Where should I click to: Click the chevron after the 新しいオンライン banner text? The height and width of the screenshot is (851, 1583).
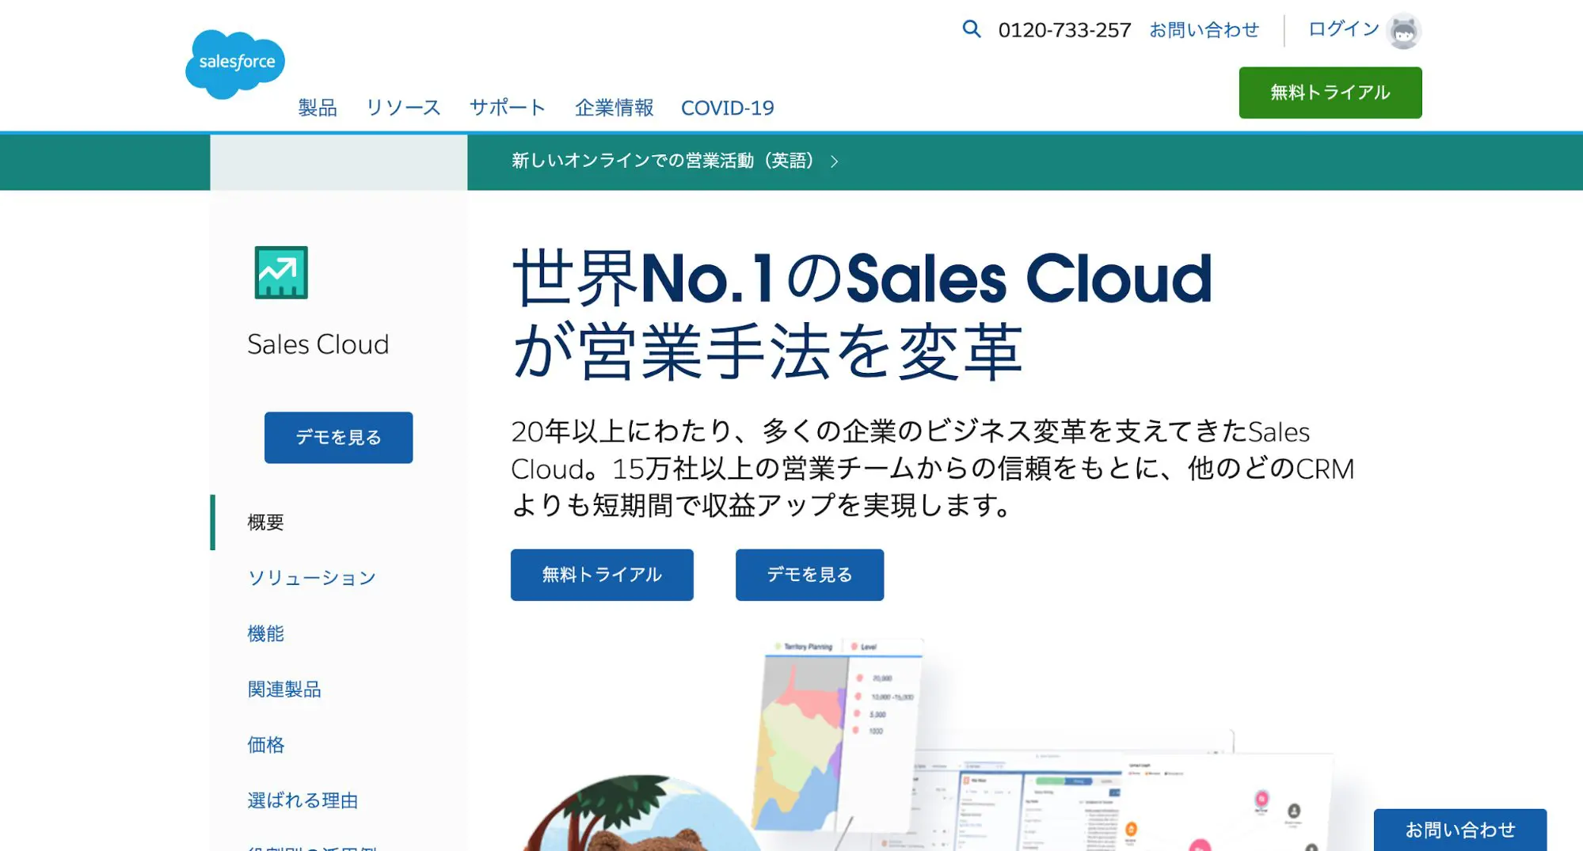tap(835, 161)
